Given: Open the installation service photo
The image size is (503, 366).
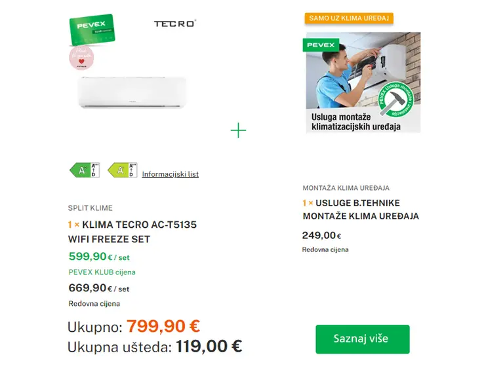Looking at the screenshot, I should click(363, 82).
